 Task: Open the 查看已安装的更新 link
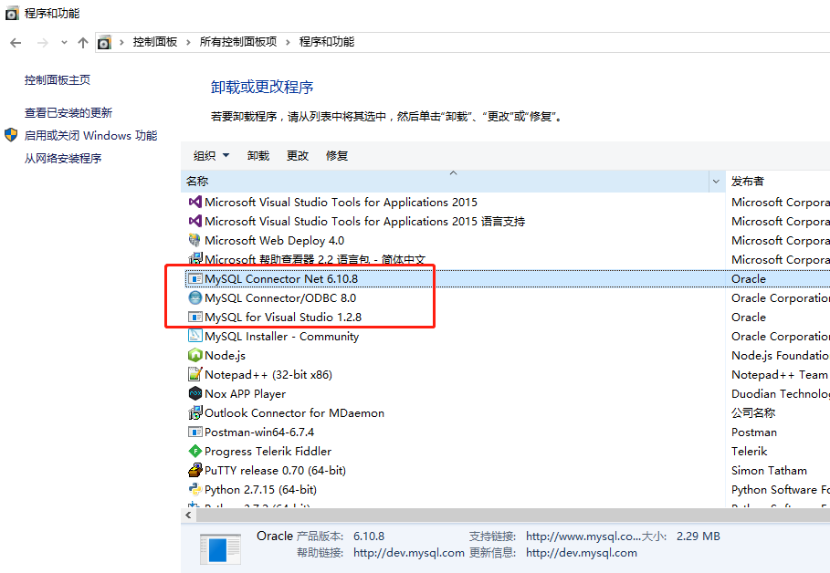68,113
